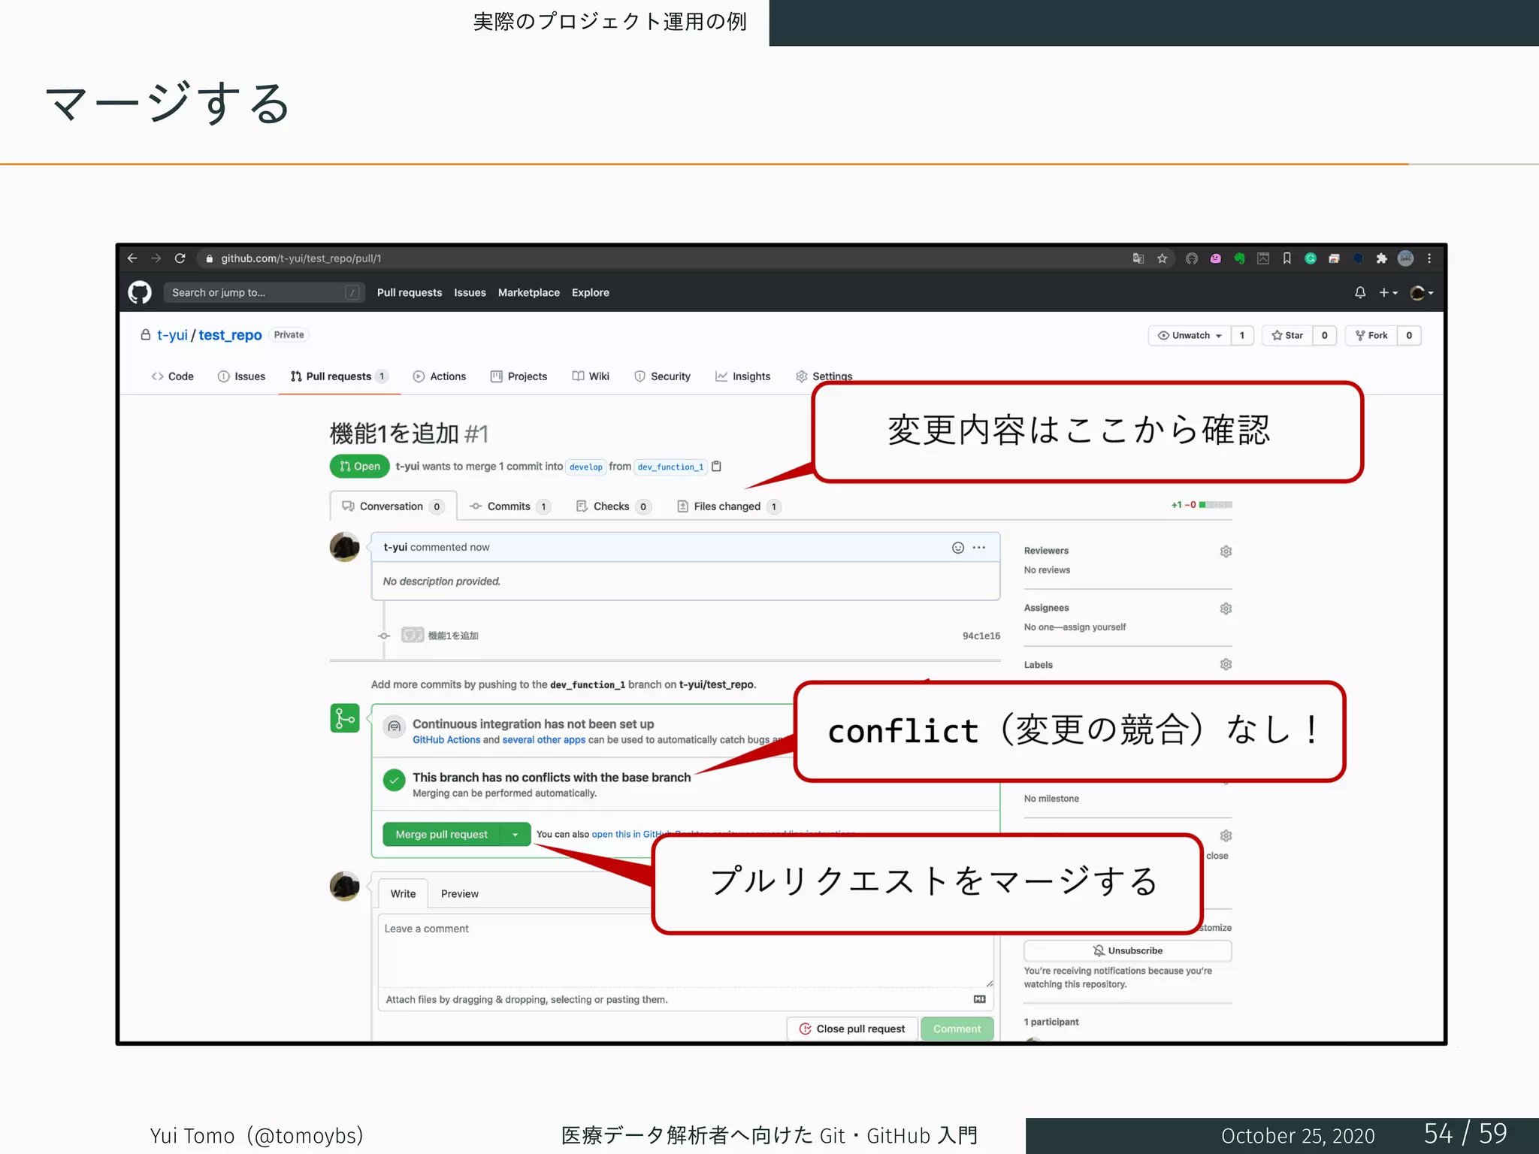Switch to the Actions tab
1539x1154 pixels.
(x=440, y=376)
